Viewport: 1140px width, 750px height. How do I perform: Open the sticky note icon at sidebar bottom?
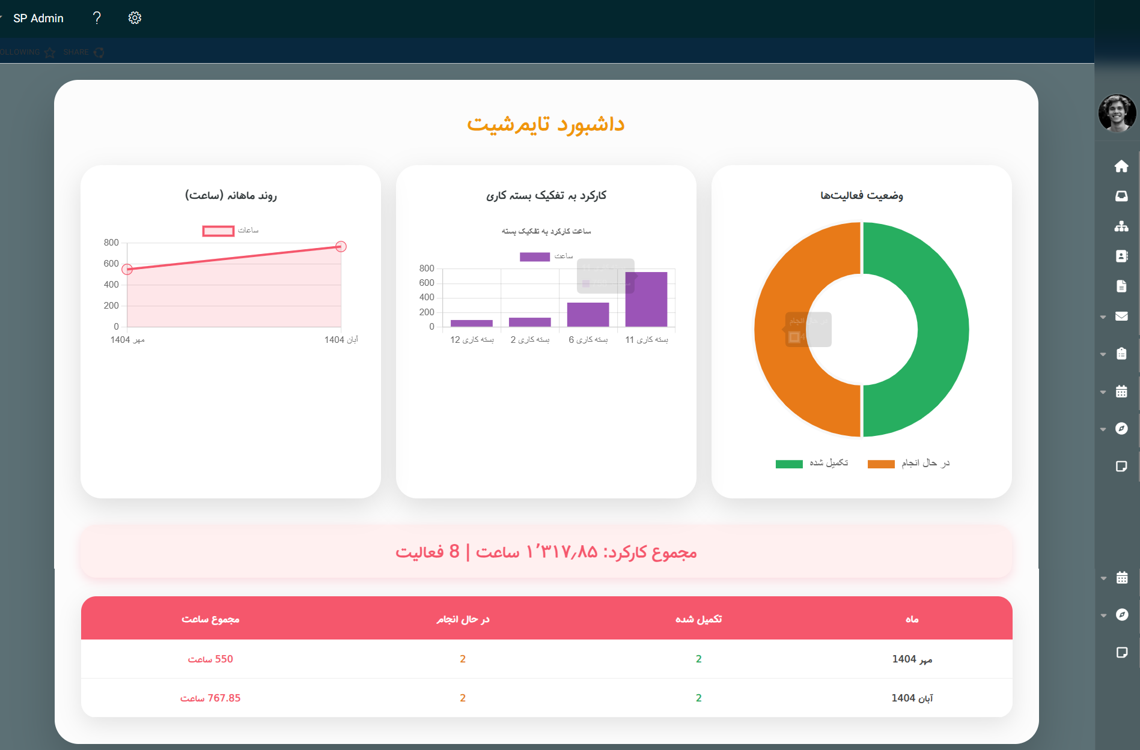1121,466
